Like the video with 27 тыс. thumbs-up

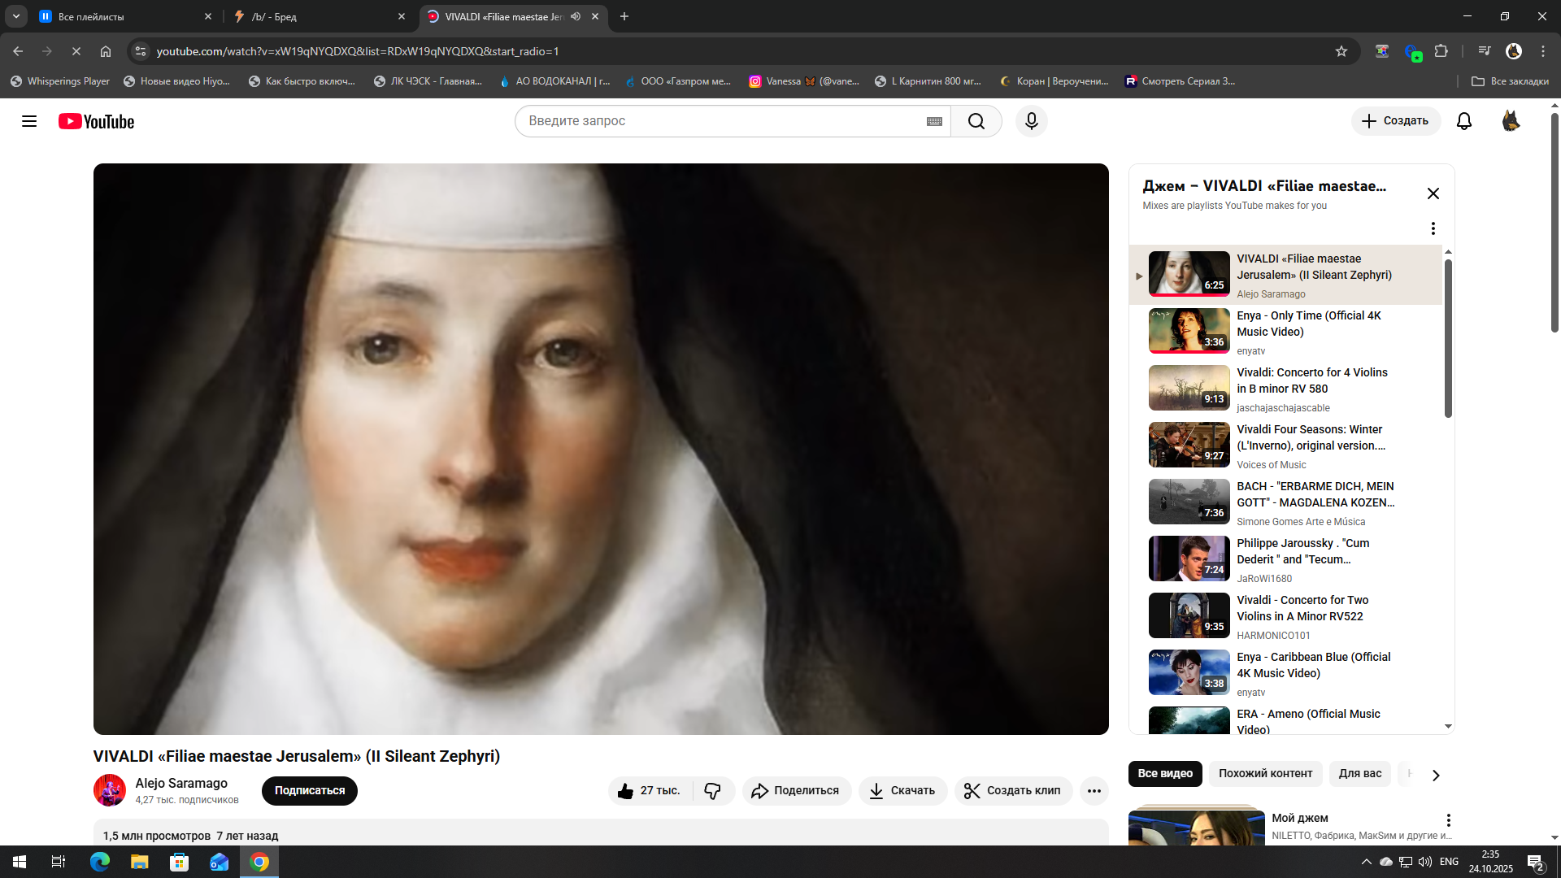click(x=649, y=791)
